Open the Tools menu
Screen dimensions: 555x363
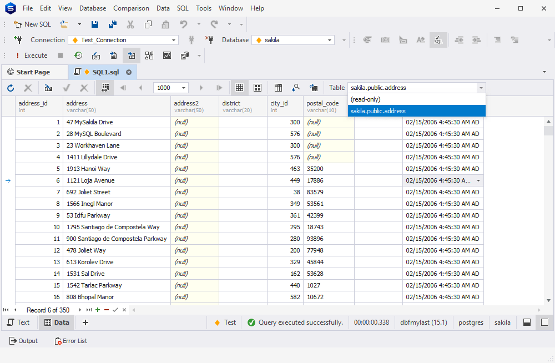204,8
